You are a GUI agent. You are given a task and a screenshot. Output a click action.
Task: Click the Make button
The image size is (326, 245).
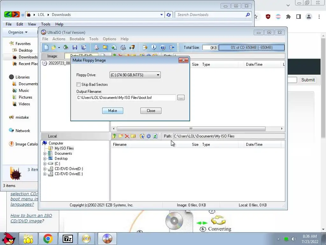pos(113,111)
